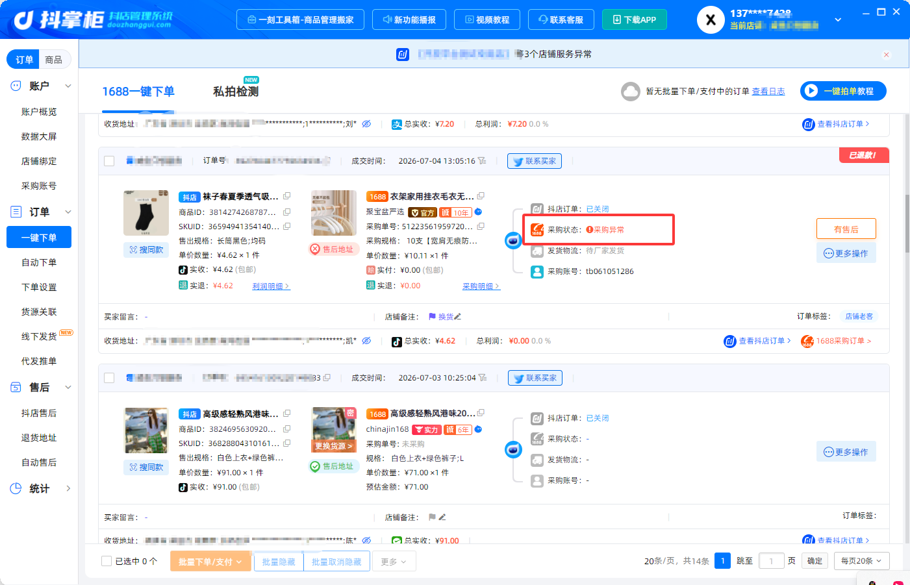910x585 pixels.
Task: Switch to 私拍检测 tab
Action: (236, 92)
